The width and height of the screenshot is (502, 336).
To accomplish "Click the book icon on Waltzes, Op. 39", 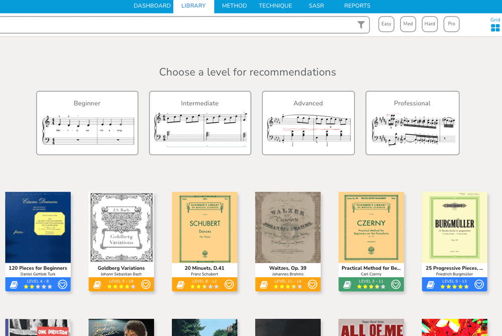I will (264, 284).
